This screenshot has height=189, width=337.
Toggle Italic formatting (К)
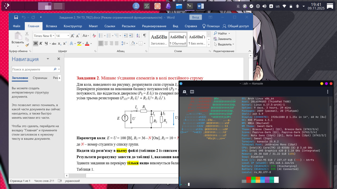pyautogui.click(x=41, y=43)
